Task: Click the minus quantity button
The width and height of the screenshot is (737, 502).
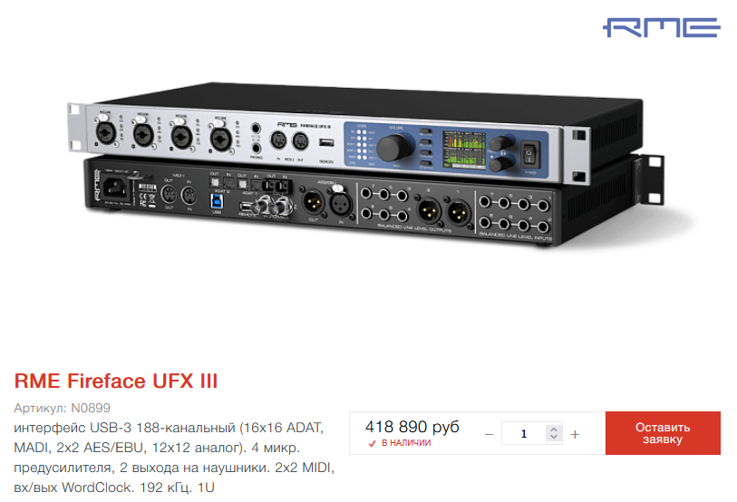Action: tap(489, 434)
